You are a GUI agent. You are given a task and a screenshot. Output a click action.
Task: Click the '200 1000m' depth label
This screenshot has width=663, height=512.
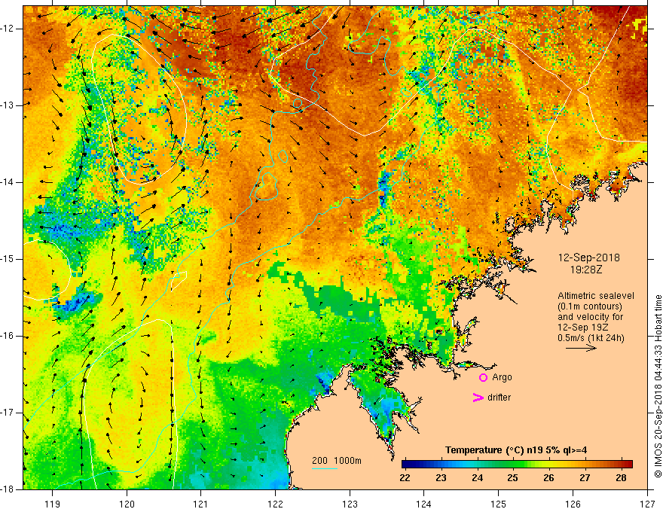[x=337, y=461]
